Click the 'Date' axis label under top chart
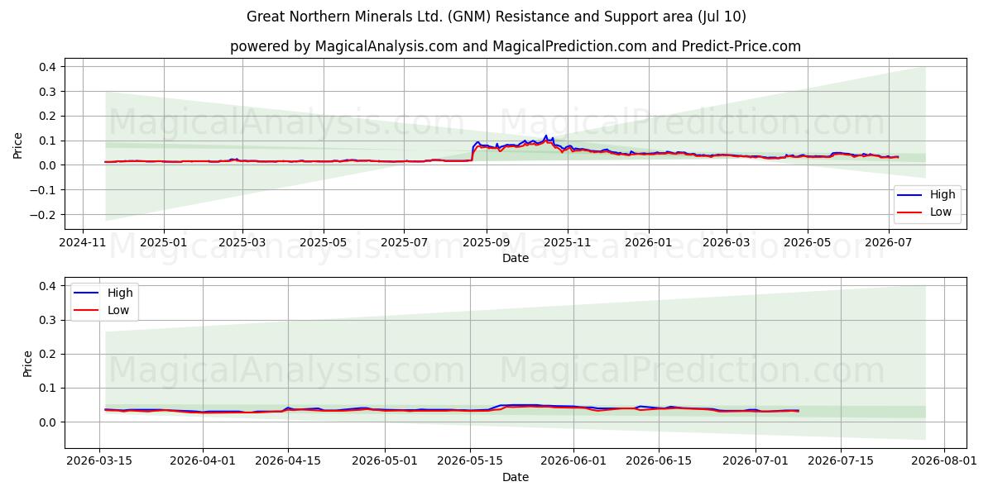The image size is (993, 496). pos(516,258)
